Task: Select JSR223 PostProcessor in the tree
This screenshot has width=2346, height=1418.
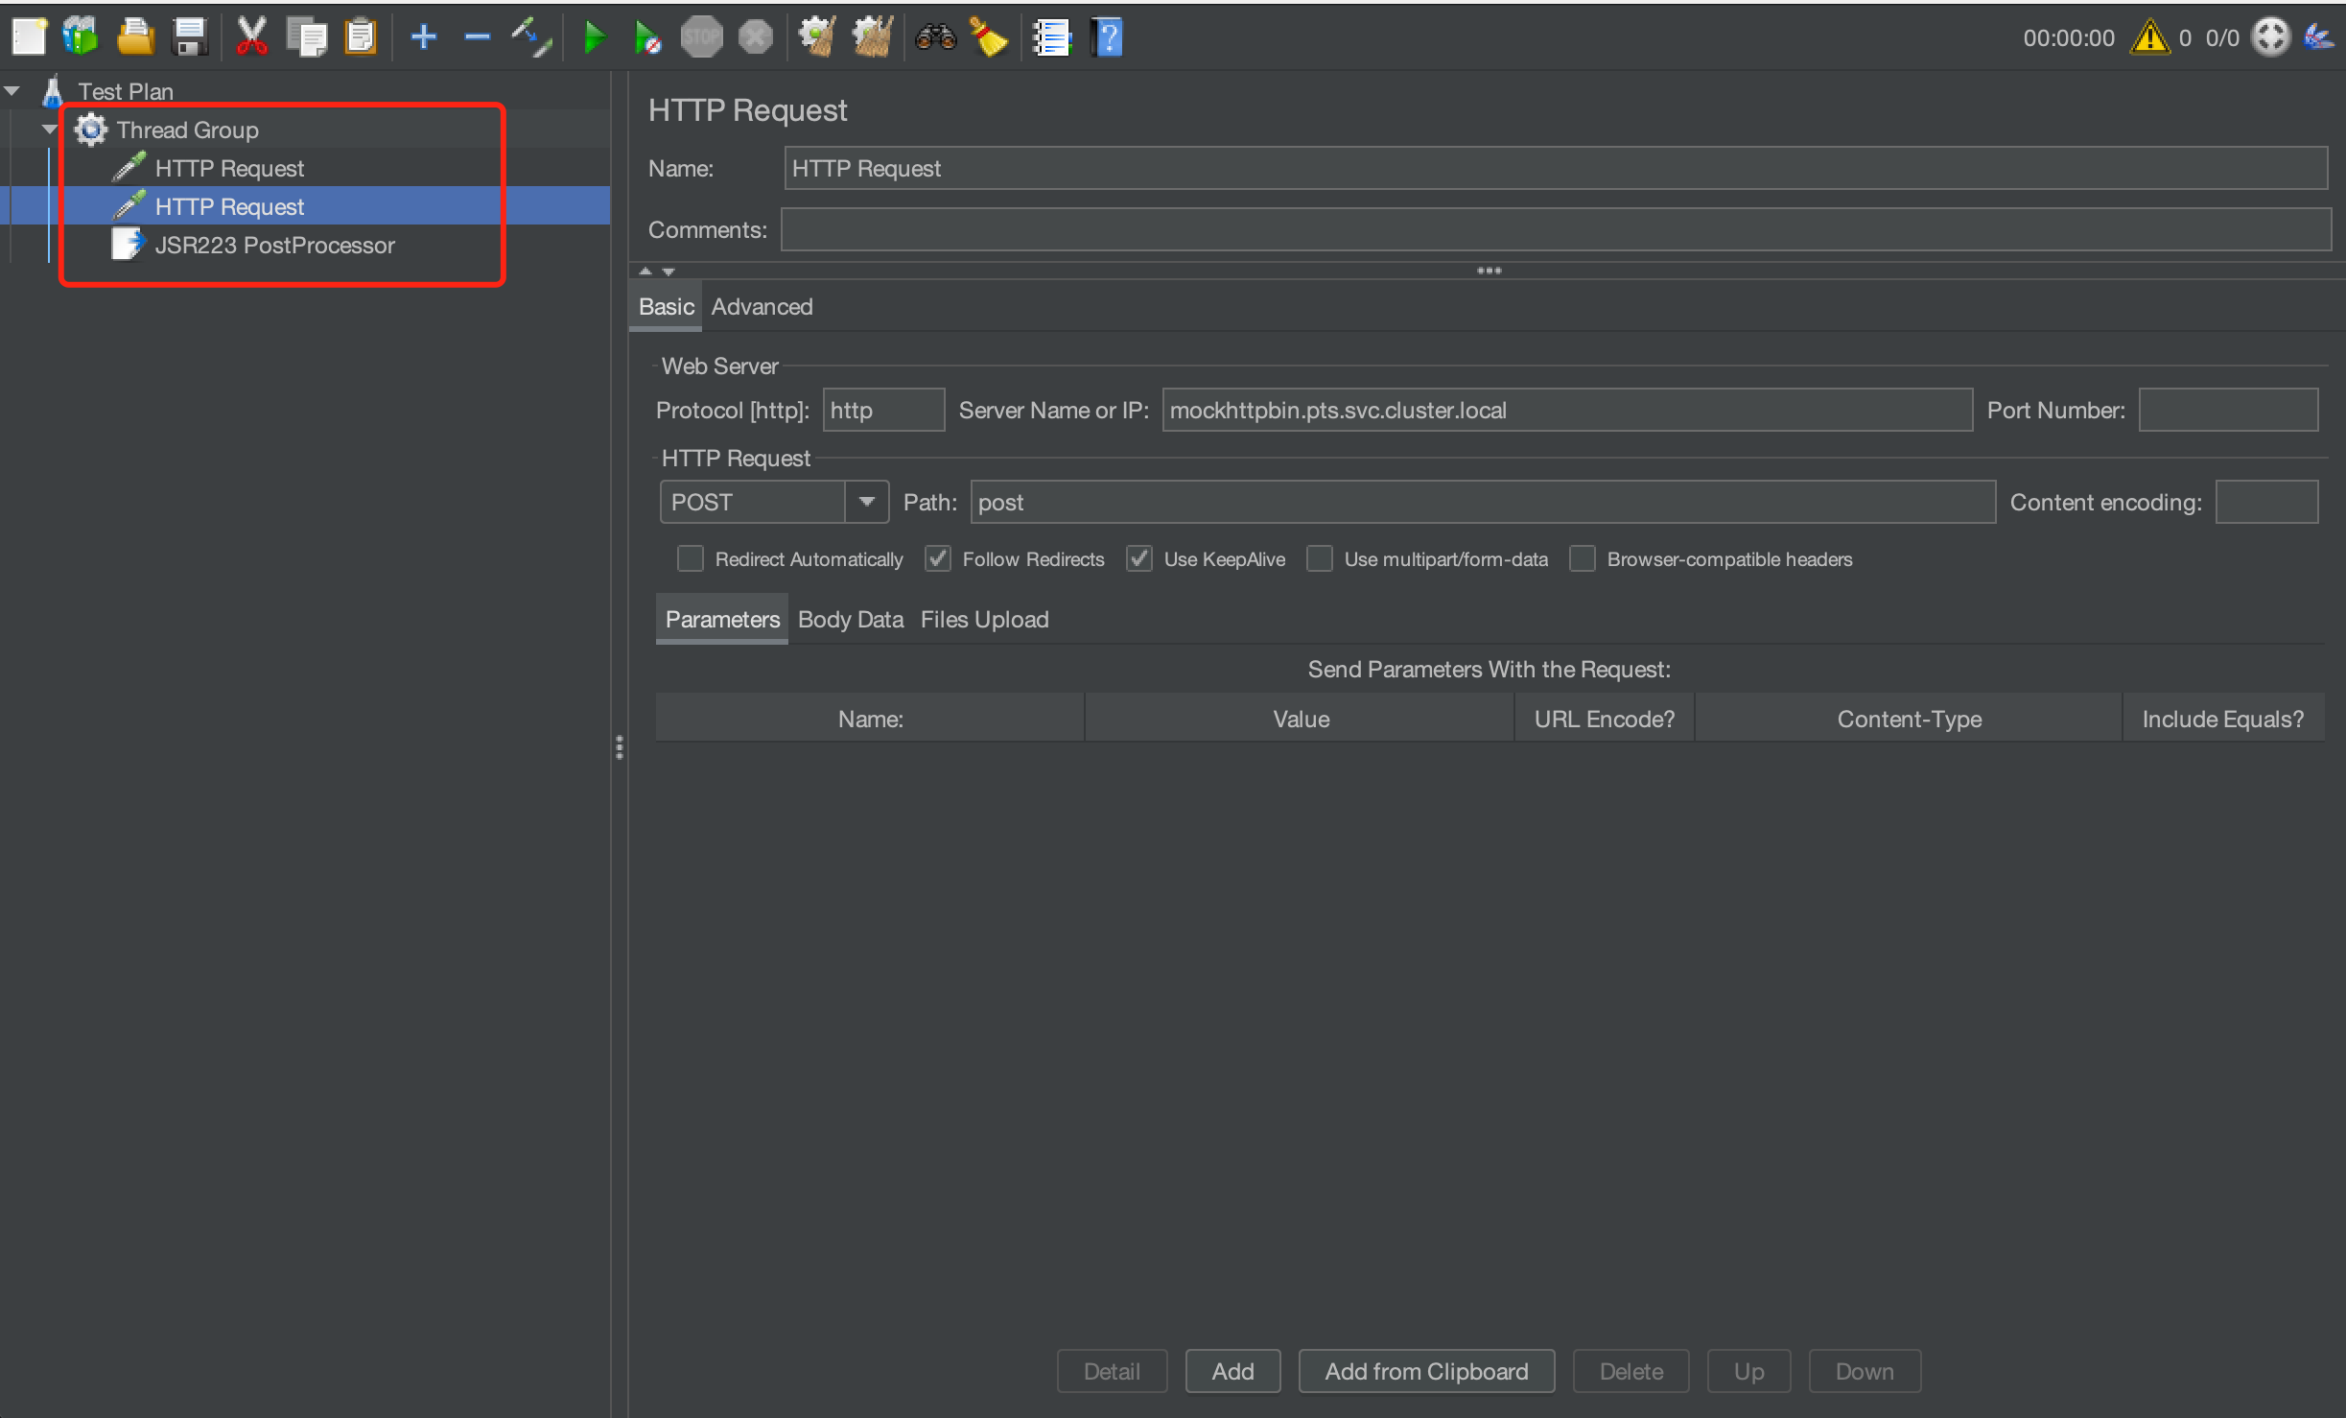Action: [274, 246]
